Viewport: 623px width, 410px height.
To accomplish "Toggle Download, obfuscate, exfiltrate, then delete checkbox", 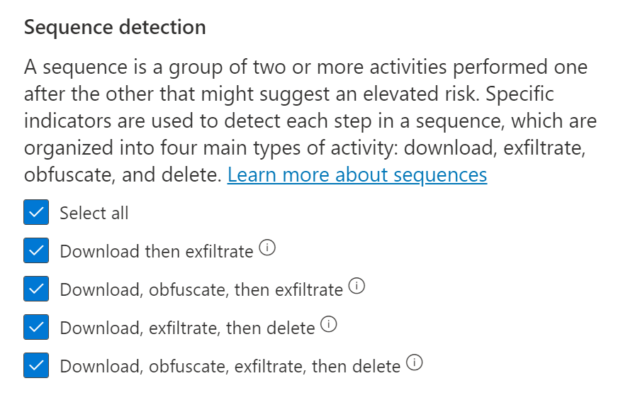I will [36, 365].
